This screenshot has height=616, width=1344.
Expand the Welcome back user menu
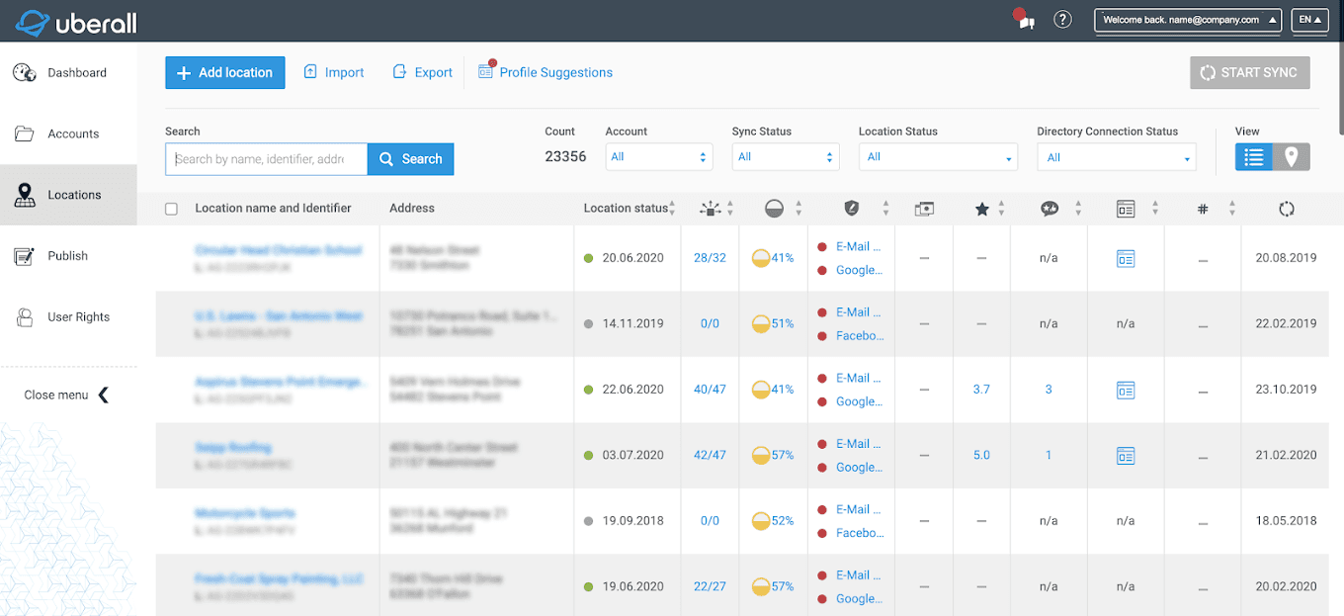pos(1189,20)
